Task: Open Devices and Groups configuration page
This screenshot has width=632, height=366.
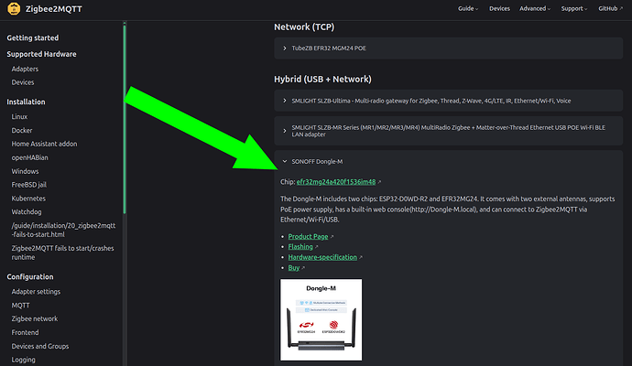Action: tap(40, 346)
